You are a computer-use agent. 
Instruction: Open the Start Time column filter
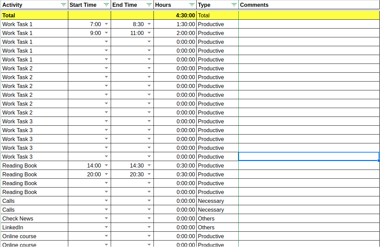[x=107, y=5]
